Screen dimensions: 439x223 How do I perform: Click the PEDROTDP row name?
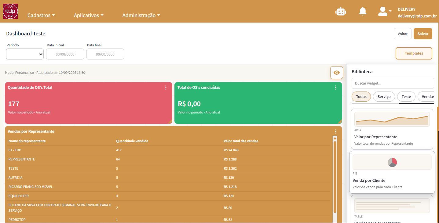point(17,220)
